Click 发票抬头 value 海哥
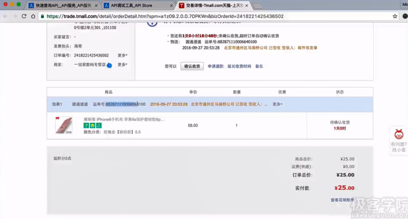 (x=78, y=46)
